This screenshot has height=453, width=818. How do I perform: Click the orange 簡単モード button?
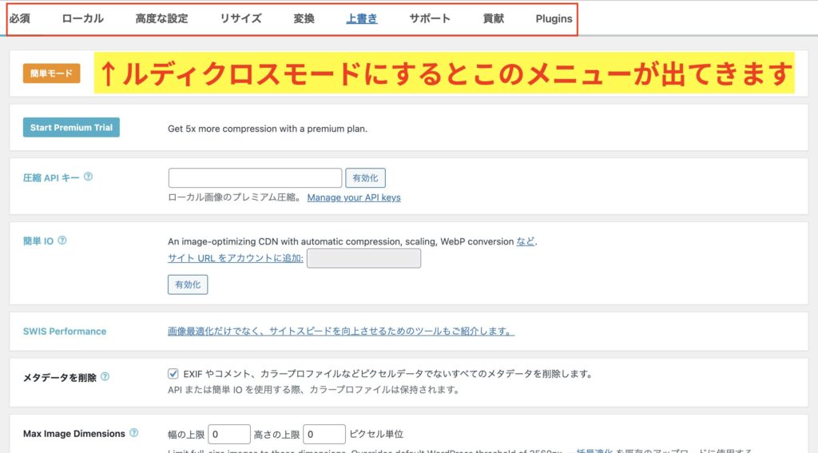pos(51,74)
